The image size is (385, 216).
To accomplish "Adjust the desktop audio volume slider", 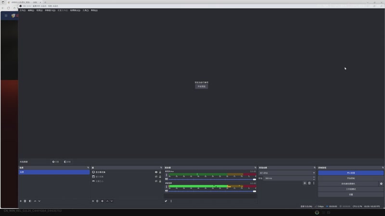I will pyautogui.click(x=212, y=191).
